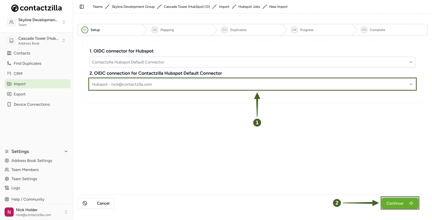Open the Hubspot - nick@contactzilla.com connection dropdown
Image resolution: width=432 pixels, height=220 pixels.
252,84
